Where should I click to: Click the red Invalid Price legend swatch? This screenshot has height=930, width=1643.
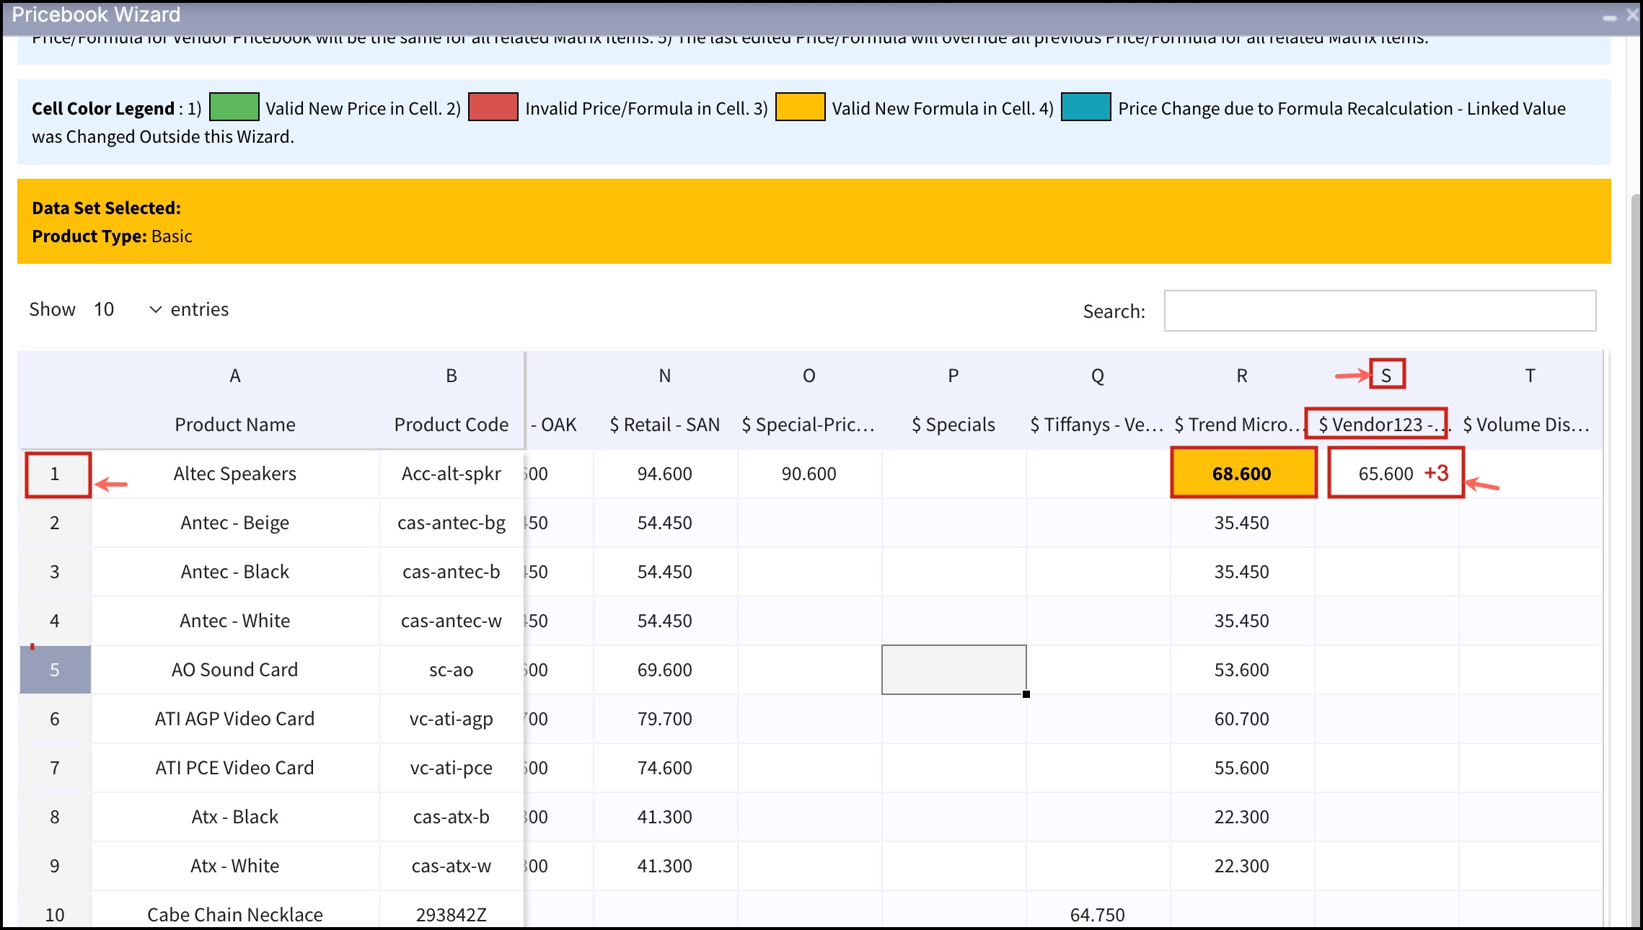pos(493,107)
